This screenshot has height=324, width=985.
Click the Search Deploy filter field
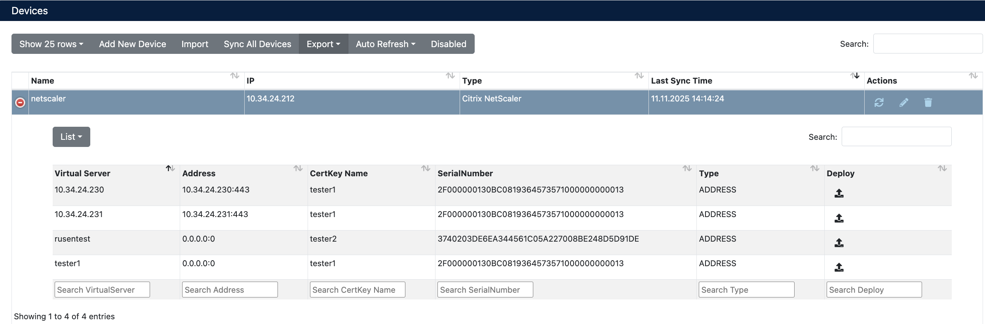[x=874, y=290]
